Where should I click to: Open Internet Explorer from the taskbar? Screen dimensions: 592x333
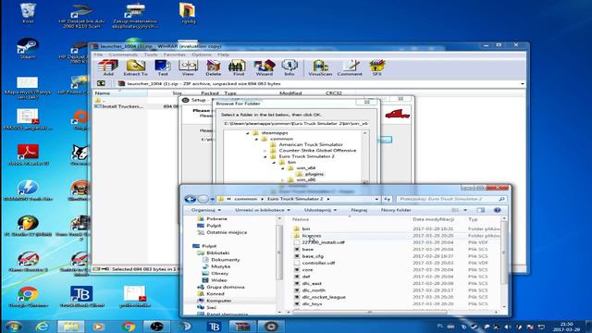pos(42,327)
